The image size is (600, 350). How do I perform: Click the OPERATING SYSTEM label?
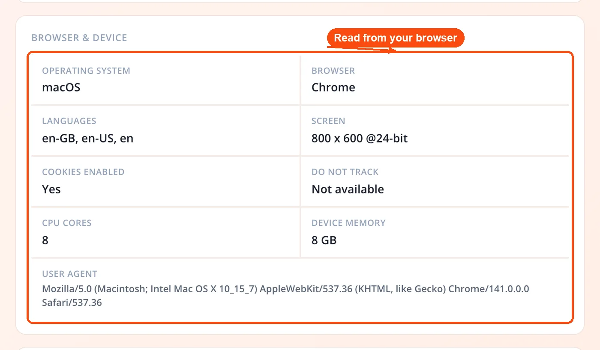click(x=86, y=71)
